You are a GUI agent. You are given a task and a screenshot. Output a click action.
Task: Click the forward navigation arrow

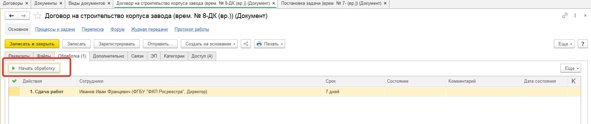[24, 16]
